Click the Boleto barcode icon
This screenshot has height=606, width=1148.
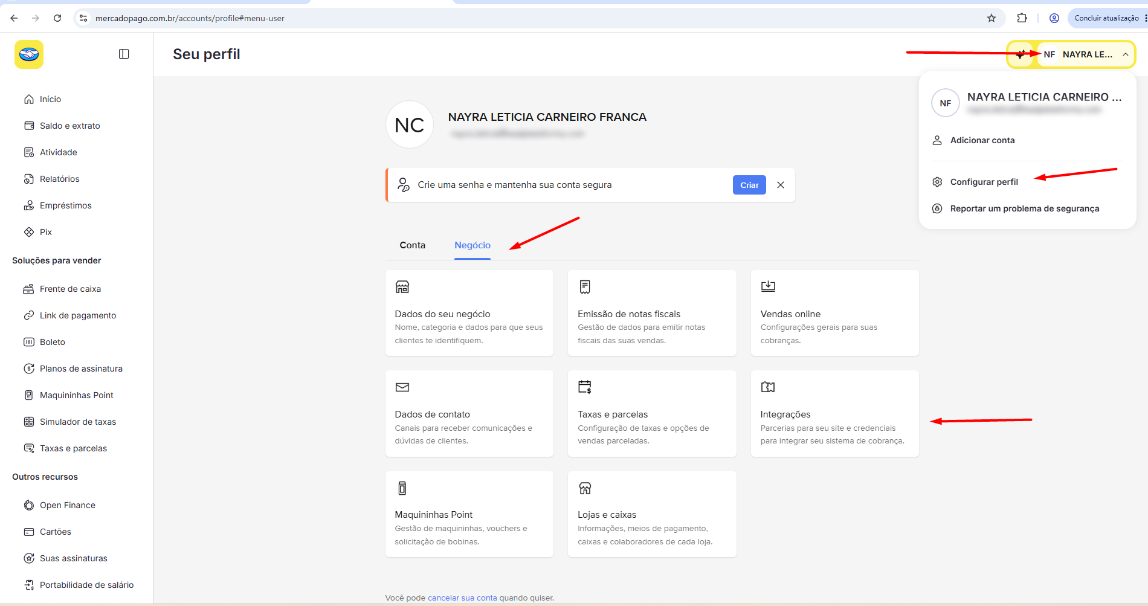click(29, 342)
